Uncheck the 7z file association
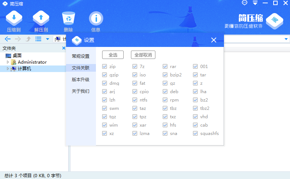290x179 pixels. 135,67
